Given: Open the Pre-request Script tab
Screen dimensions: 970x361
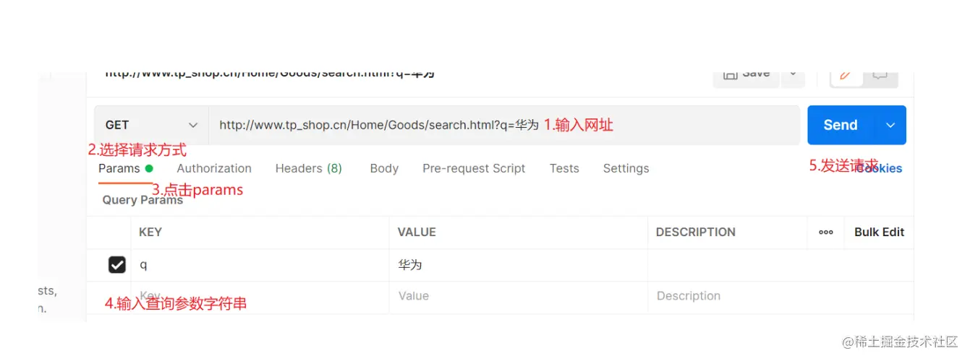Looking at the screenshot, I should tap(474, 168).
